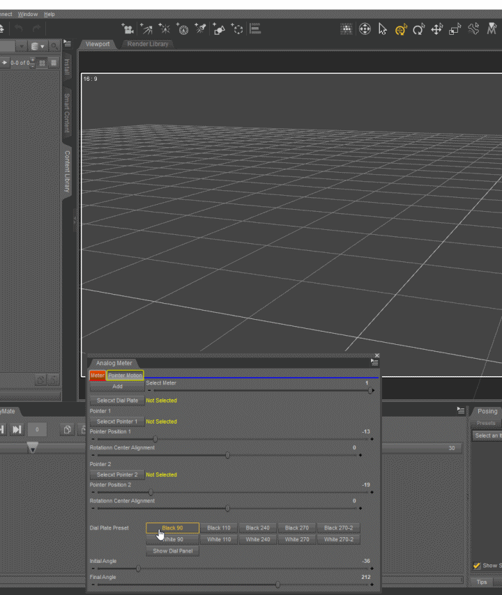This screenshot has width=502, height=595.
Task: Select the Translate tool
Action: (x=436, y=29)
